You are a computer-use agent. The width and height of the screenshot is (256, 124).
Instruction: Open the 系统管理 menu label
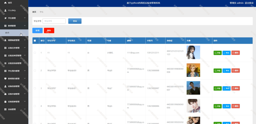[12, 109]
